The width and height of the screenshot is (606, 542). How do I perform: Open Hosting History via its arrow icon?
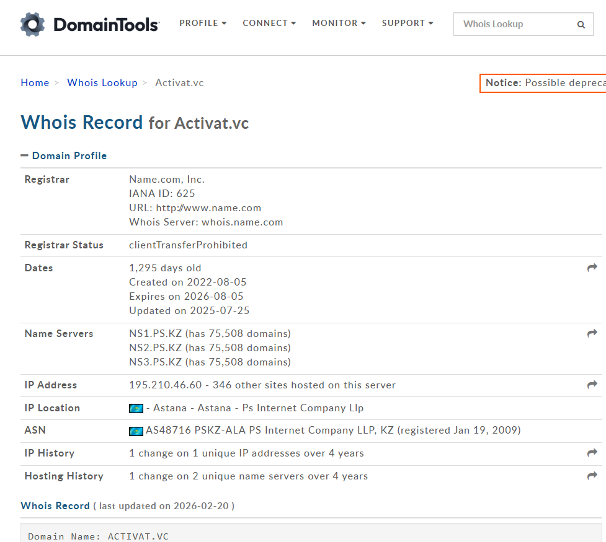pos(592,476)
